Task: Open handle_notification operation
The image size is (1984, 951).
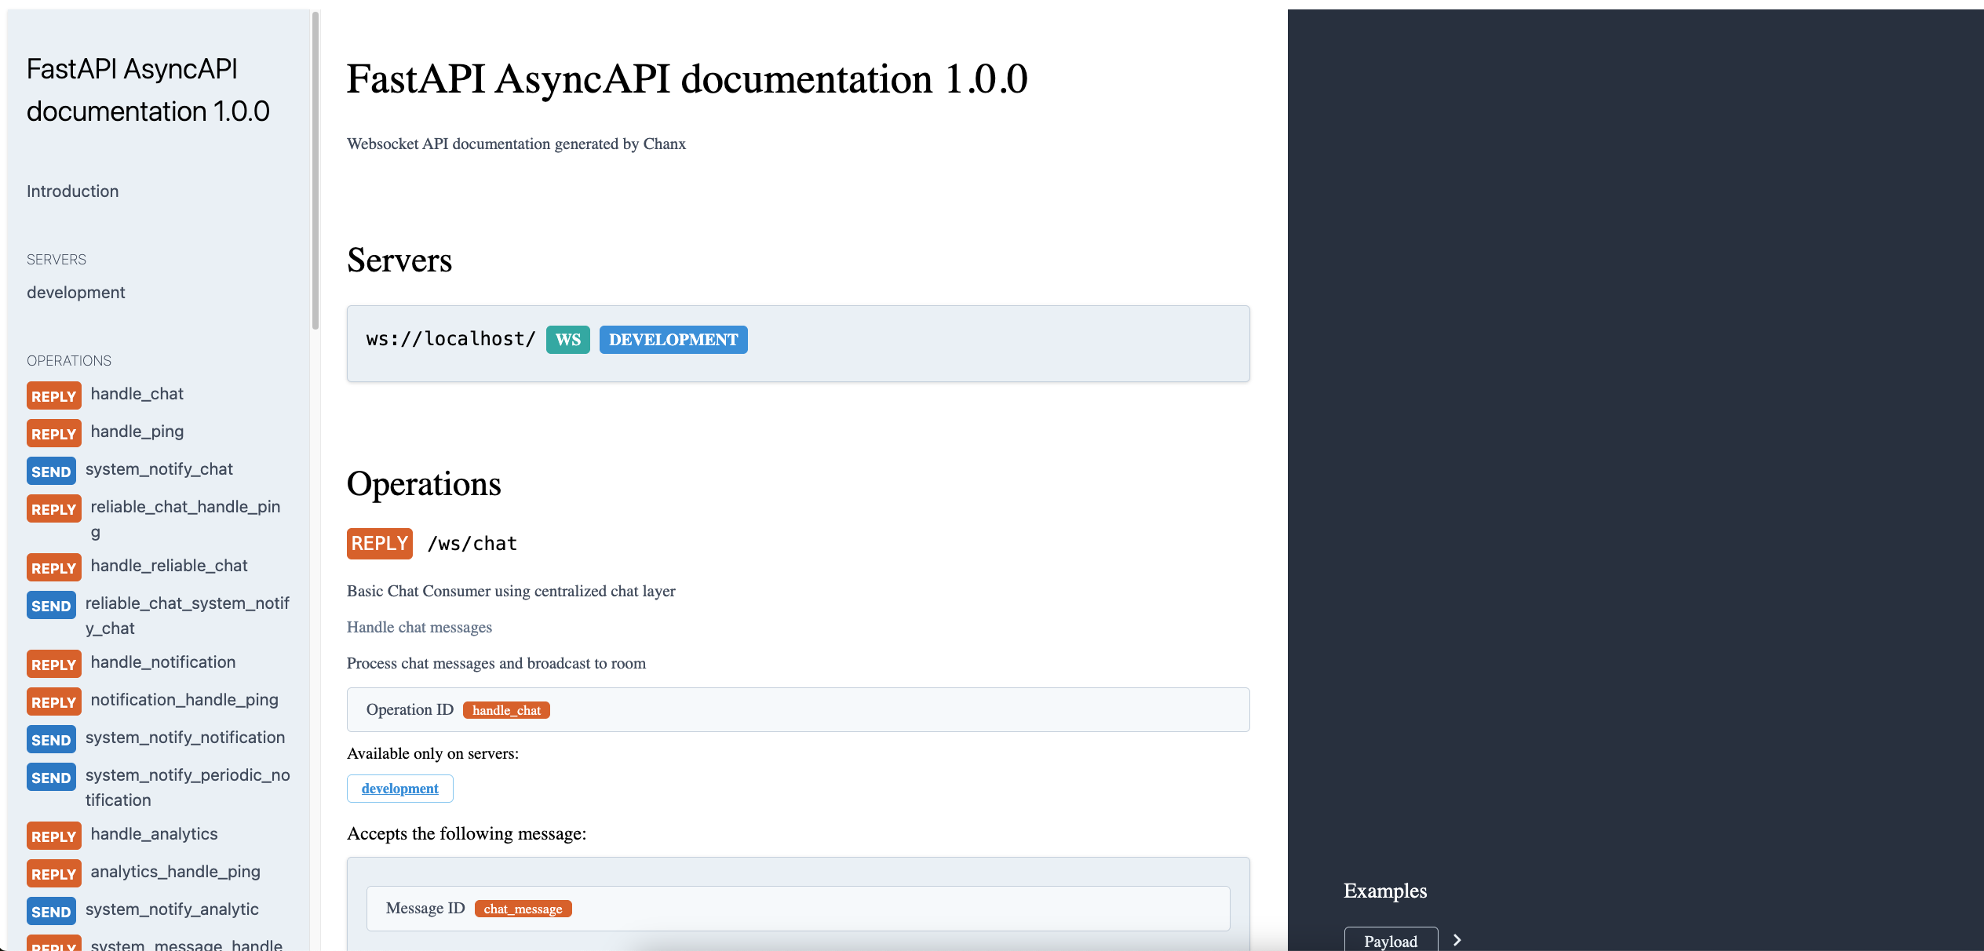Action: tap(162, 662)
